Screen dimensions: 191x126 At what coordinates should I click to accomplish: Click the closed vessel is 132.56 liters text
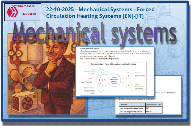165,93
